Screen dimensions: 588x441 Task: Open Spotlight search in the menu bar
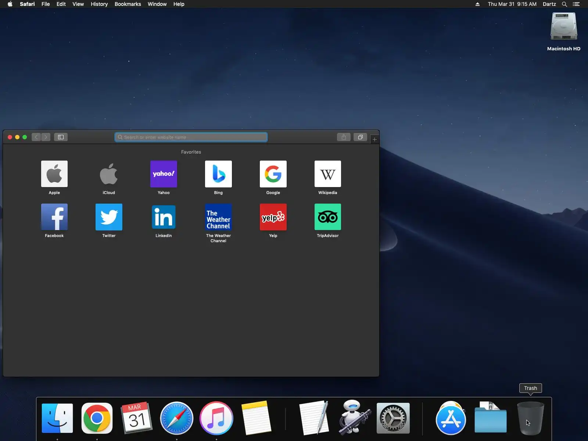[x=564, y=4]
